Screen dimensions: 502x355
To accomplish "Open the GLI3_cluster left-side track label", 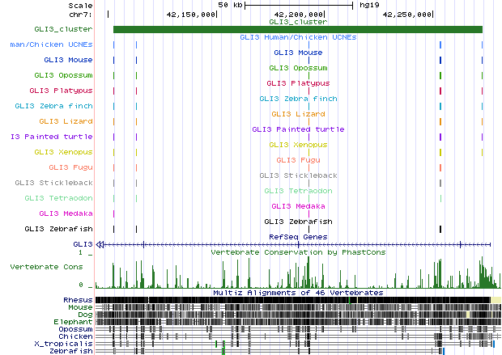I will pyautogui.click(x=63, y=29).
